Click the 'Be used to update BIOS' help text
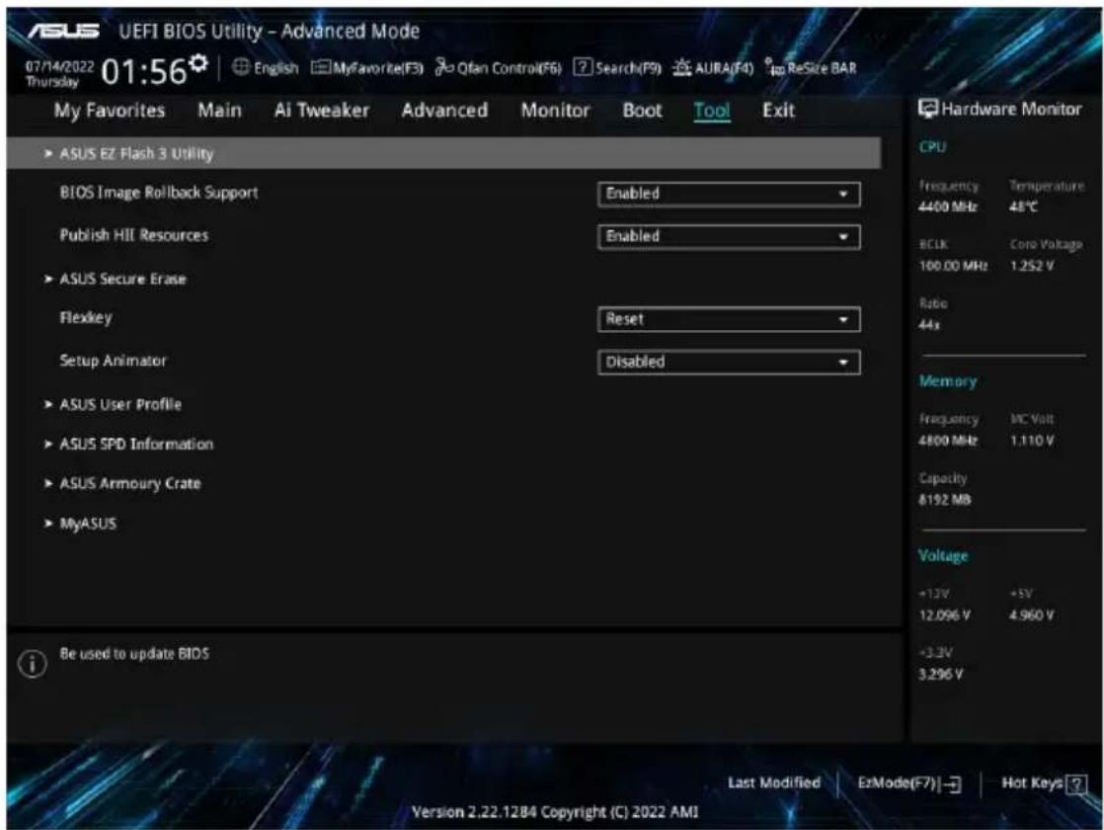This screenshot has height=830, width=1104. pyautogui.click(x=133, y=654)
